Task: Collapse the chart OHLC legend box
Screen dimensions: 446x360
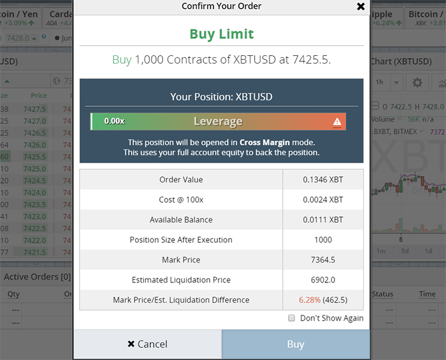Action: point(375,106)
